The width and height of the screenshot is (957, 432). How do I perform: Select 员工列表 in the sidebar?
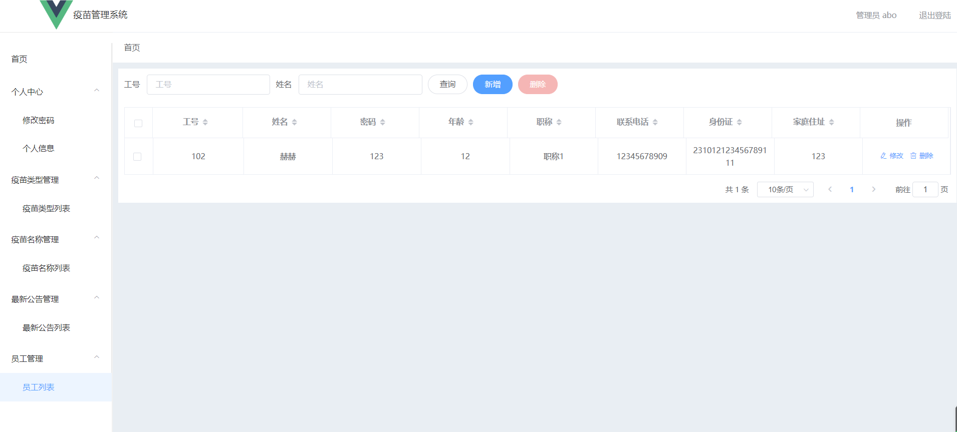click(56, 387)
